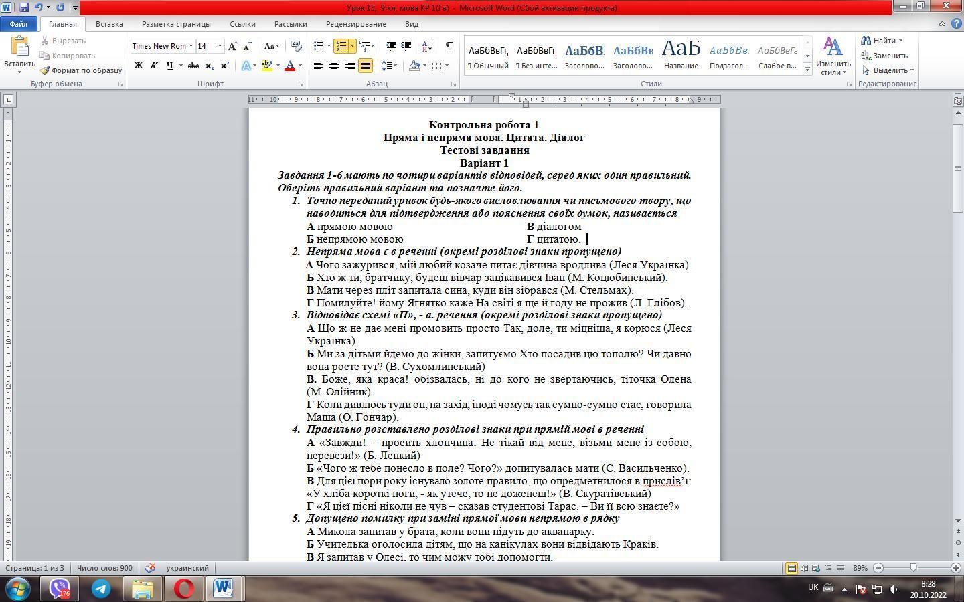Viewport: 964px width, 602px height.
Task: Click the украинский language indicator in status bar
Action: 187,568
